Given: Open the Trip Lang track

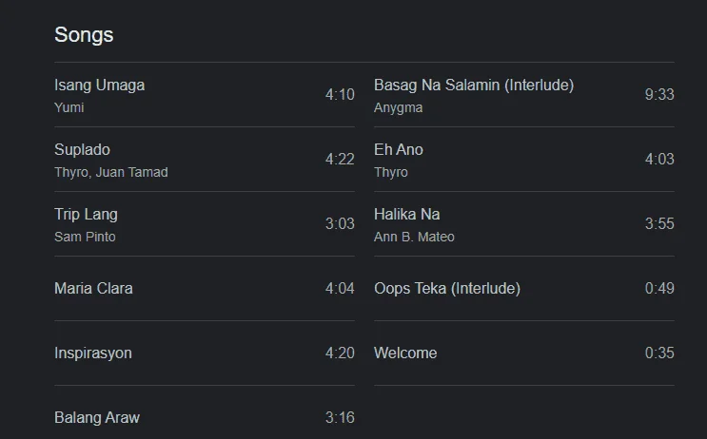Looking at the screenshot, I should pyautogui.click(x=205, y=224).
